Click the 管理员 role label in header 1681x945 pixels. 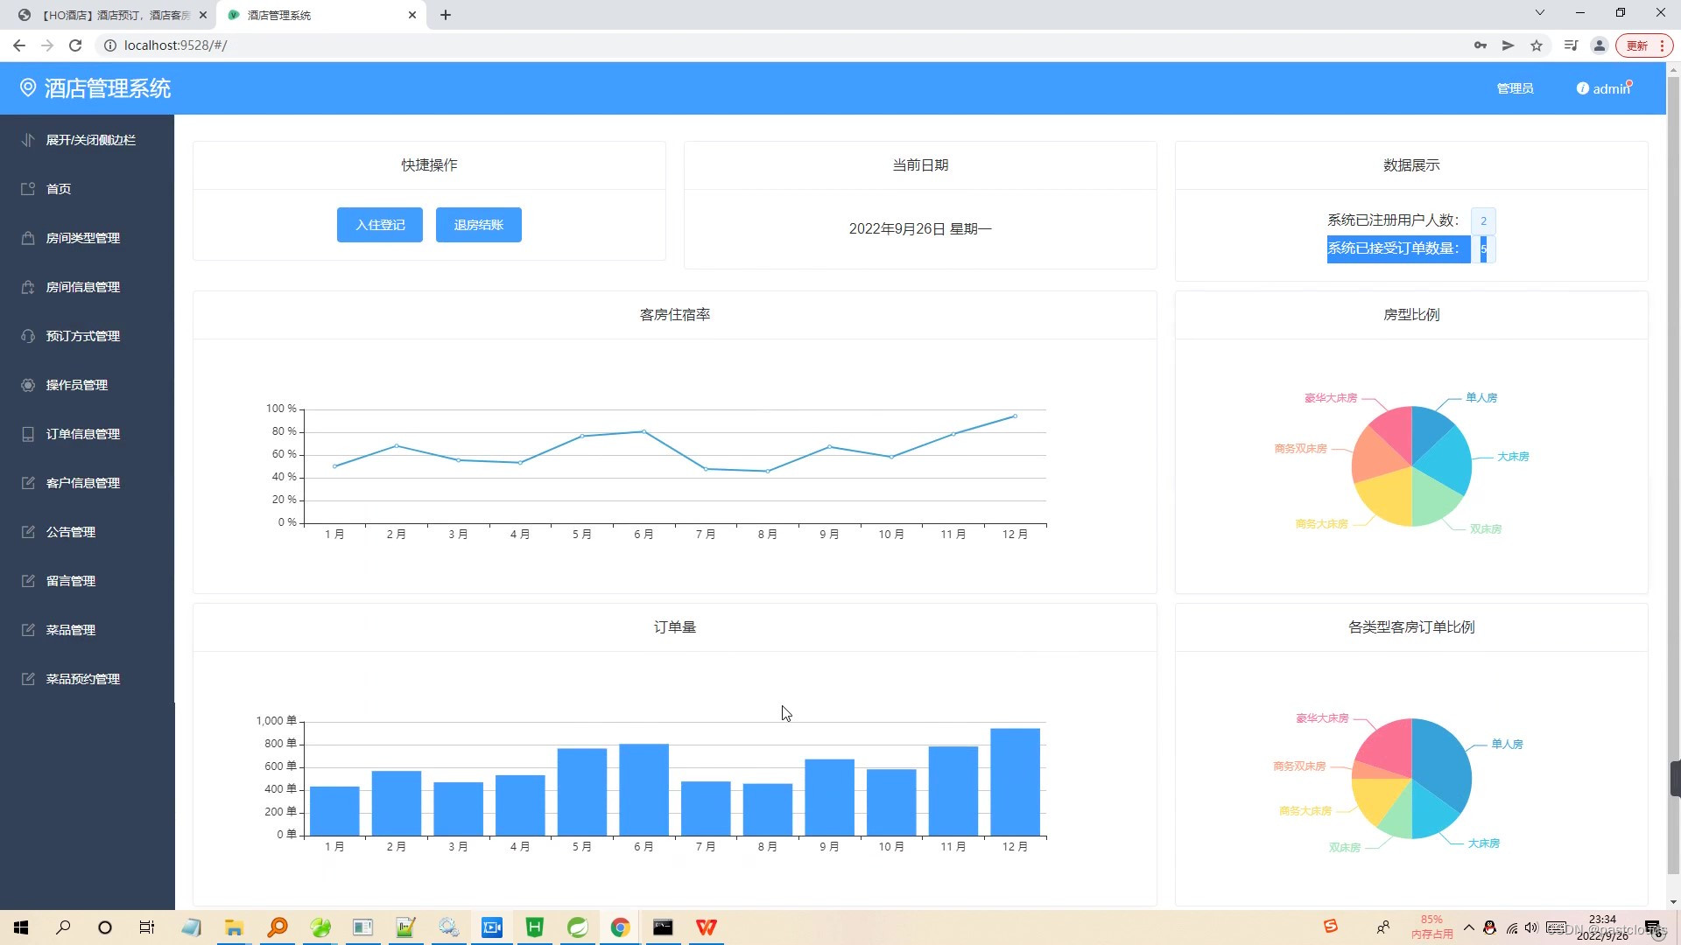point(1515,88)
